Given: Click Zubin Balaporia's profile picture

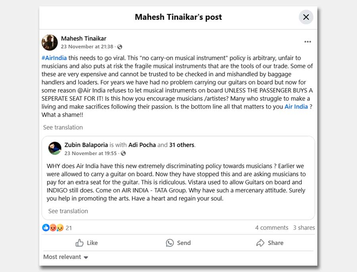Looking at the screenshot, I should click(55, 148).
